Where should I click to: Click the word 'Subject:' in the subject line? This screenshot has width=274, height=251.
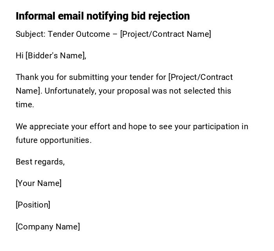point(30,34)
